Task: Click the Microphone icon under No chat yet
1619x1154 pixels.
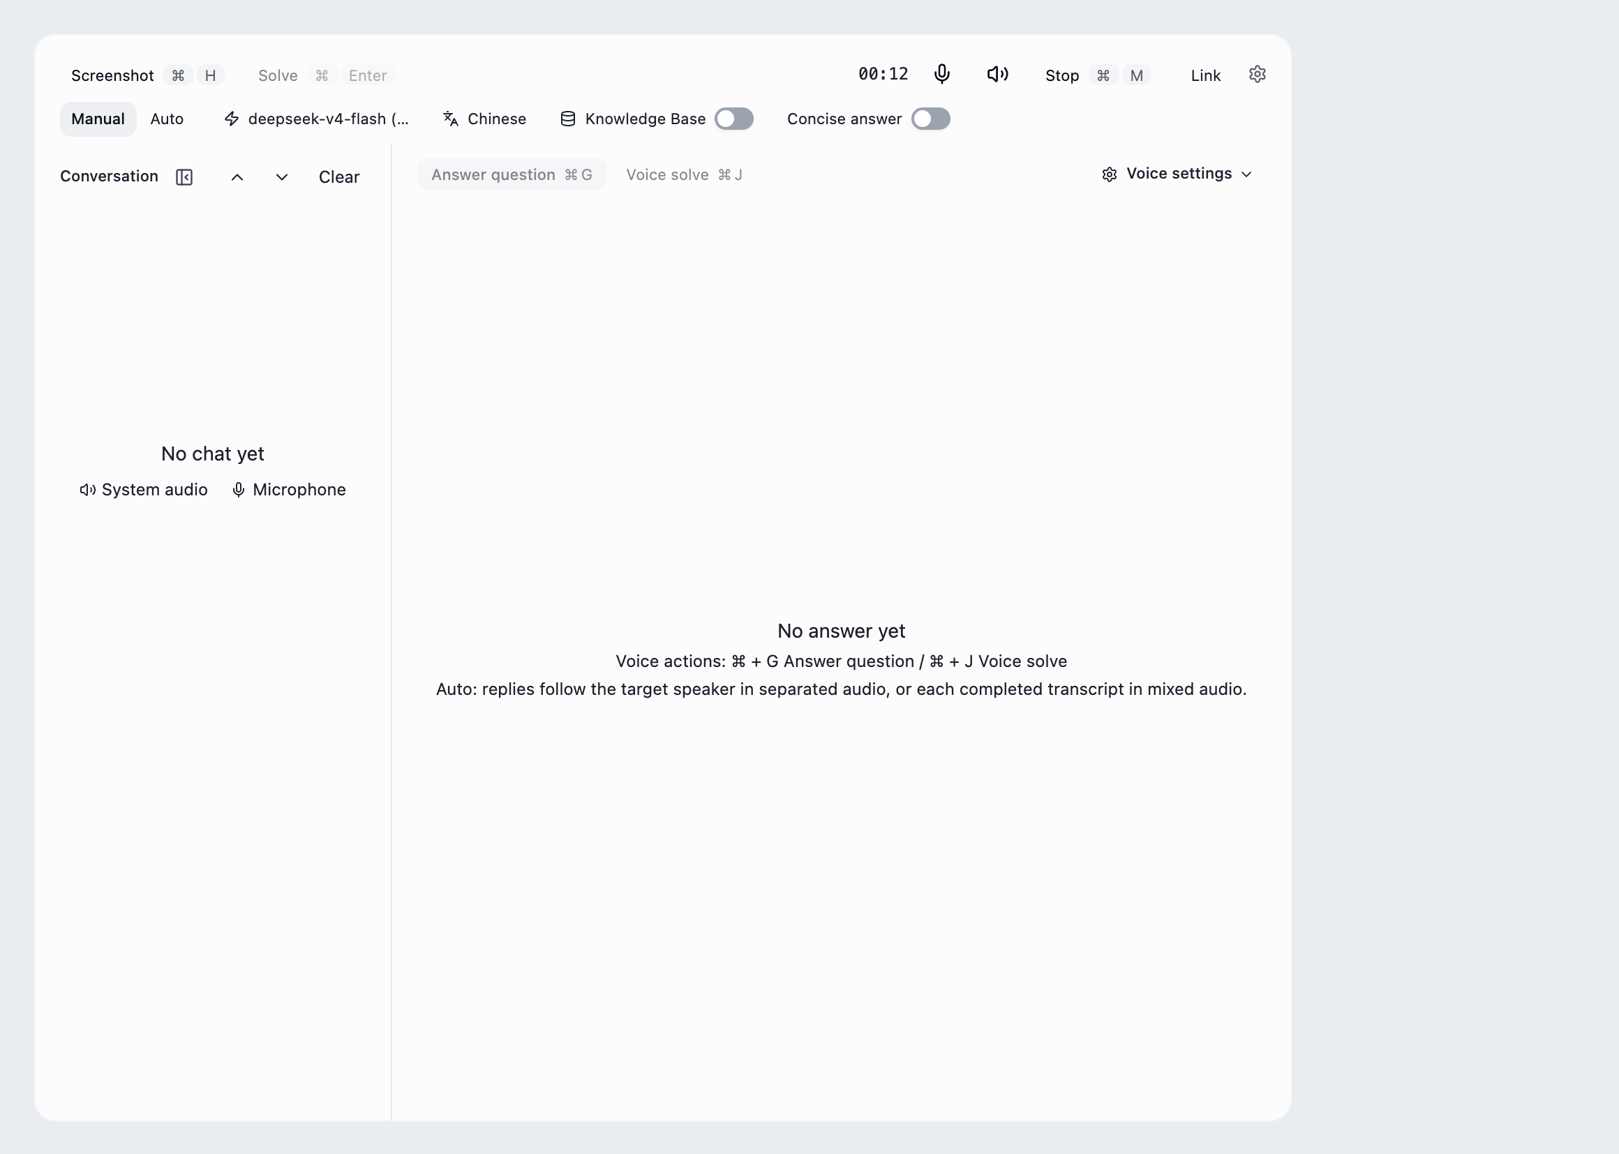Action: 239,490
